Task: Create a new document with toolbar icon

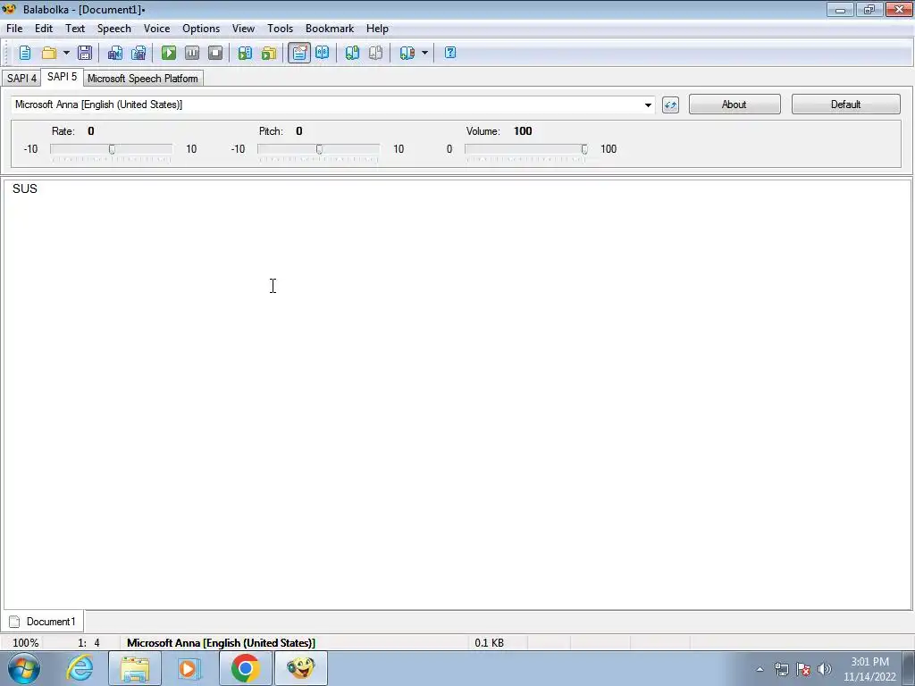Action: tap(25, 53)
